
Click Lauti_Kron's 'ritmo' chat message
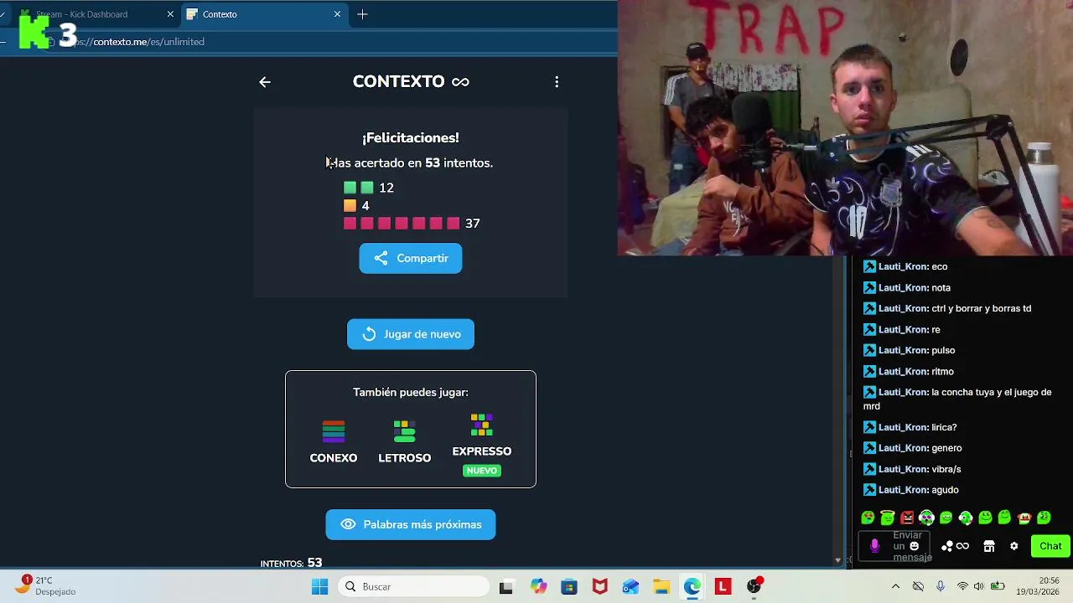909,371
